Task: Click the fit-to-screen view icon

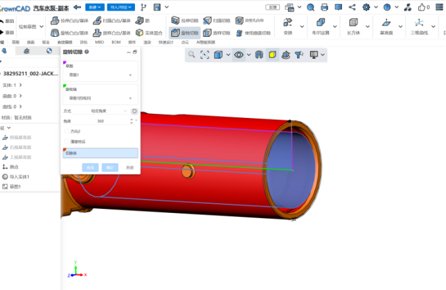Action: [205, 55]
